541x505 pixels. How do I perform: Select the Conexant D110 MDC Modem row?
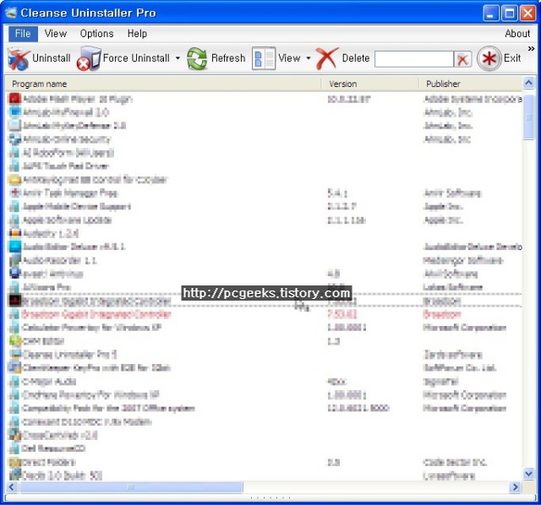(x=265, y=421)
